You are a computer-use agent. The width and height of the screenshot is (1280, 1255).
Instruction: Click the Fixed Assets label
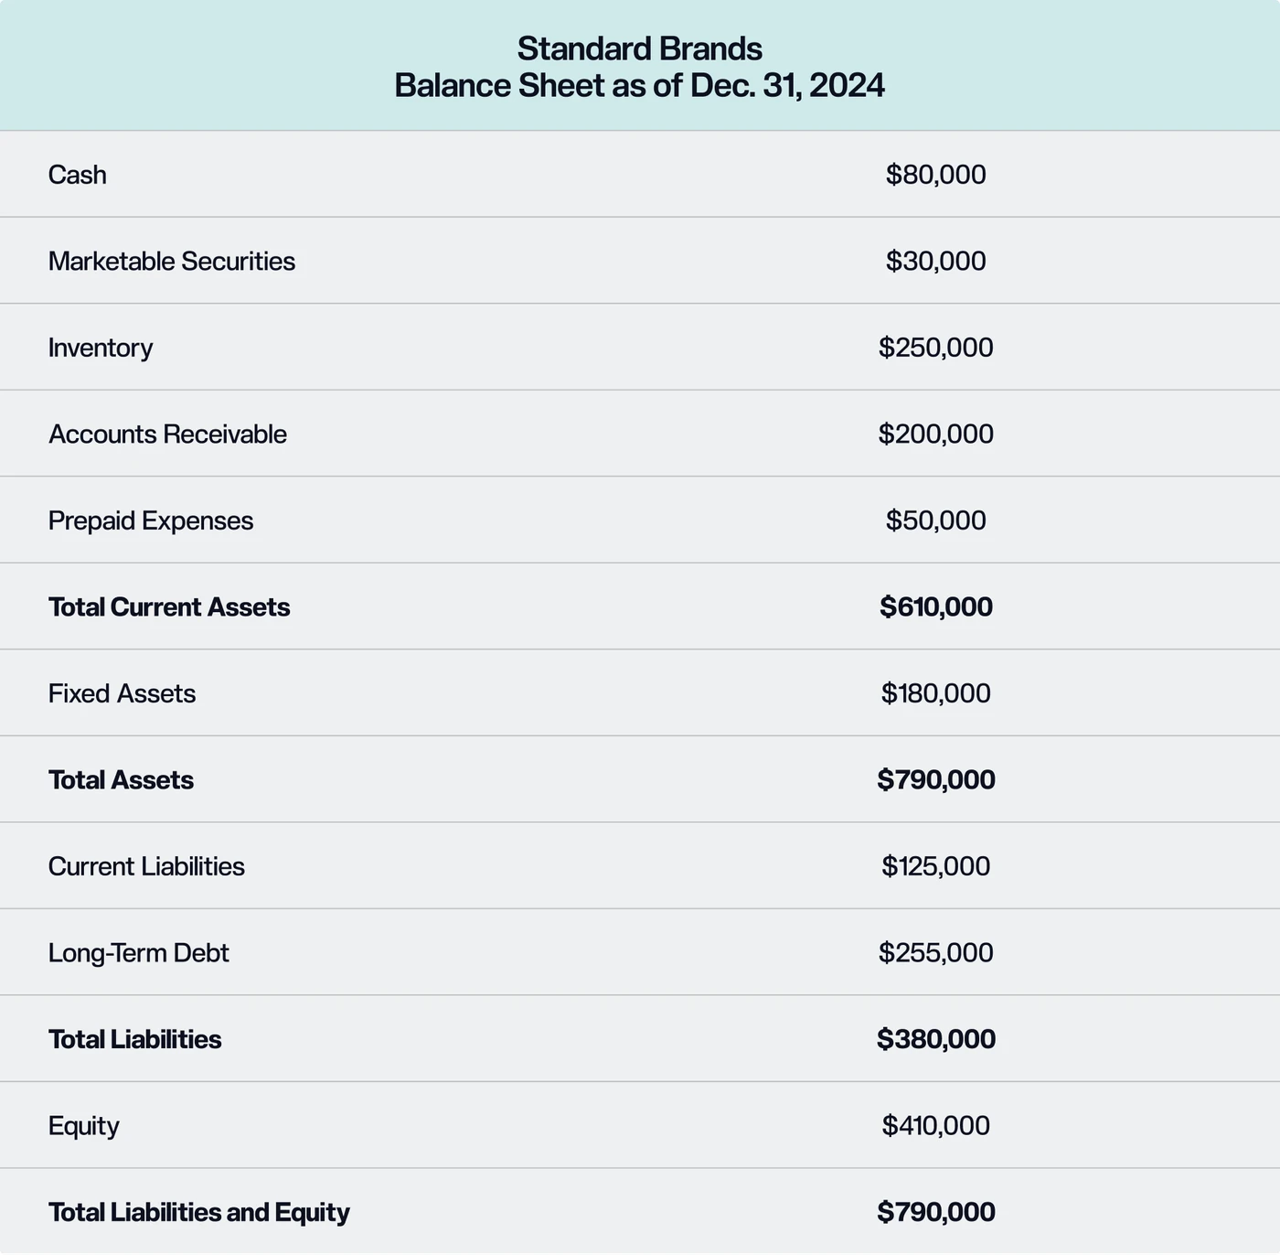[x=122, y=693]
